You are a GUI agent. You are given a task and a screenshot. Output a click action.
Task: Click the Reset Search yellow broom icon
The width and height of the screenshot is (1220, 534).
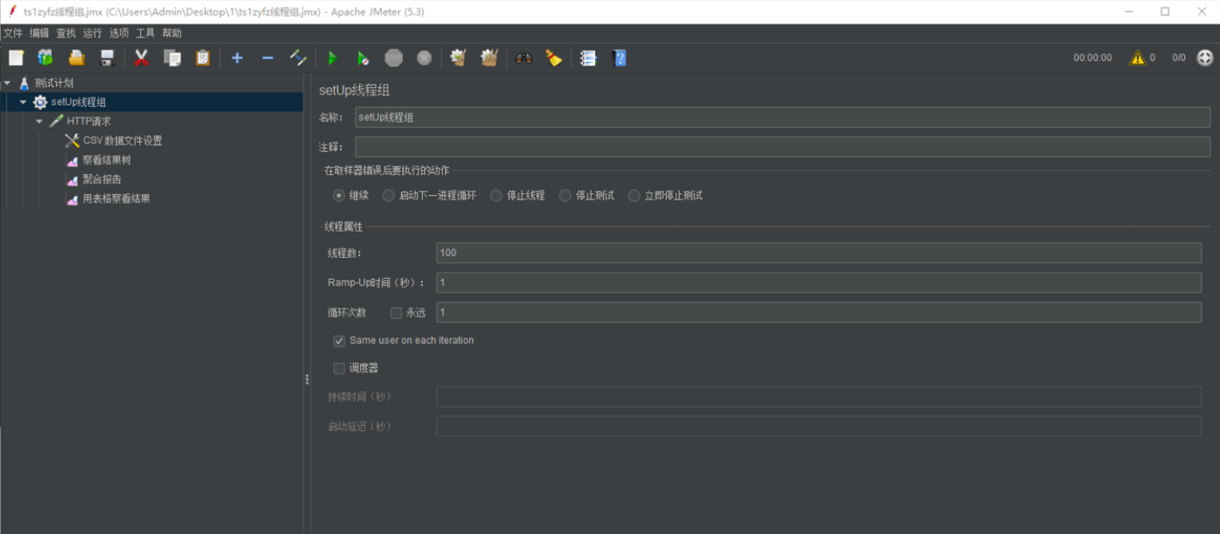click(x=553, y=58)
